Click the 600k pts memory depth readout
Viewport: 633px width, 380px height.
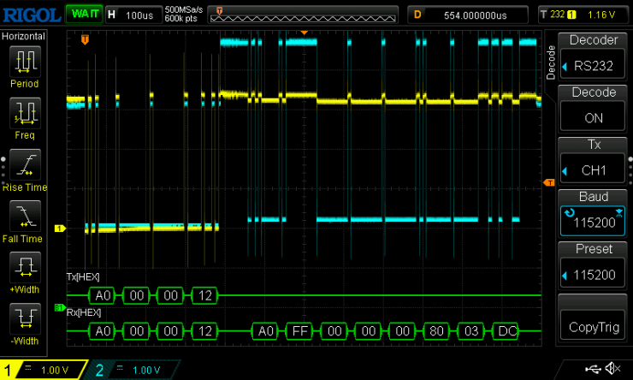[180, 19]
